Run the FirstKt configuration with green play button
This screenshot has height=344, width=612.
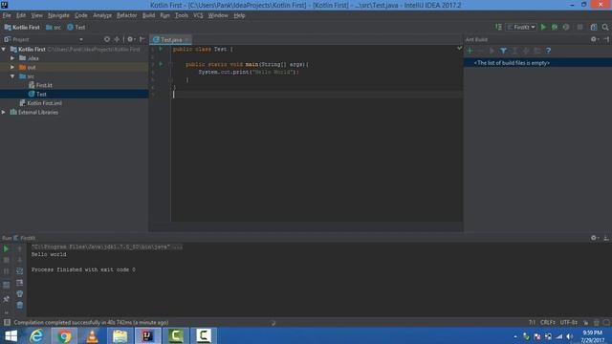point(543,27)
